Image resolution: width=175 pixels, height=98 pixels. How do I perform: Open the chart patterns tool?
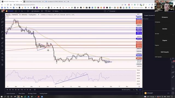(2, 32)
